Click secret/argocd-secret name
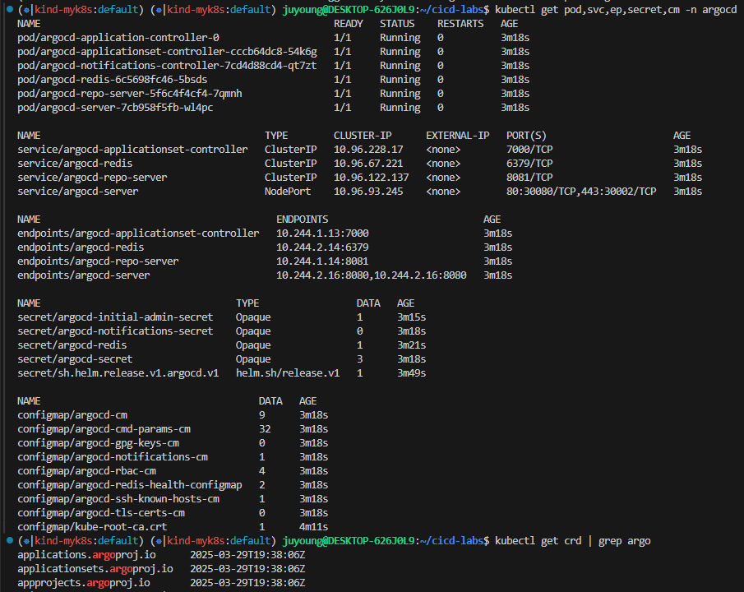Viewport: 744px width, 592px height. (x=75, y=359)
